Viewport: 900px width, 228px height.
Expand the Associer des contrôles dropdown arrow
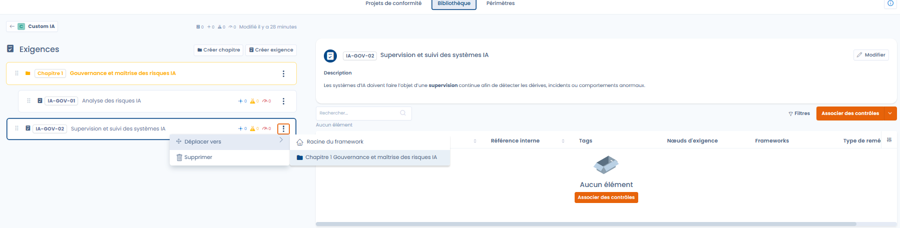890,113
